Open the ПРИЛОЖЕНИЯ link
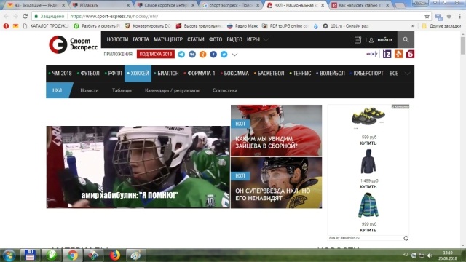466x262 pixels. click(118, 54)
